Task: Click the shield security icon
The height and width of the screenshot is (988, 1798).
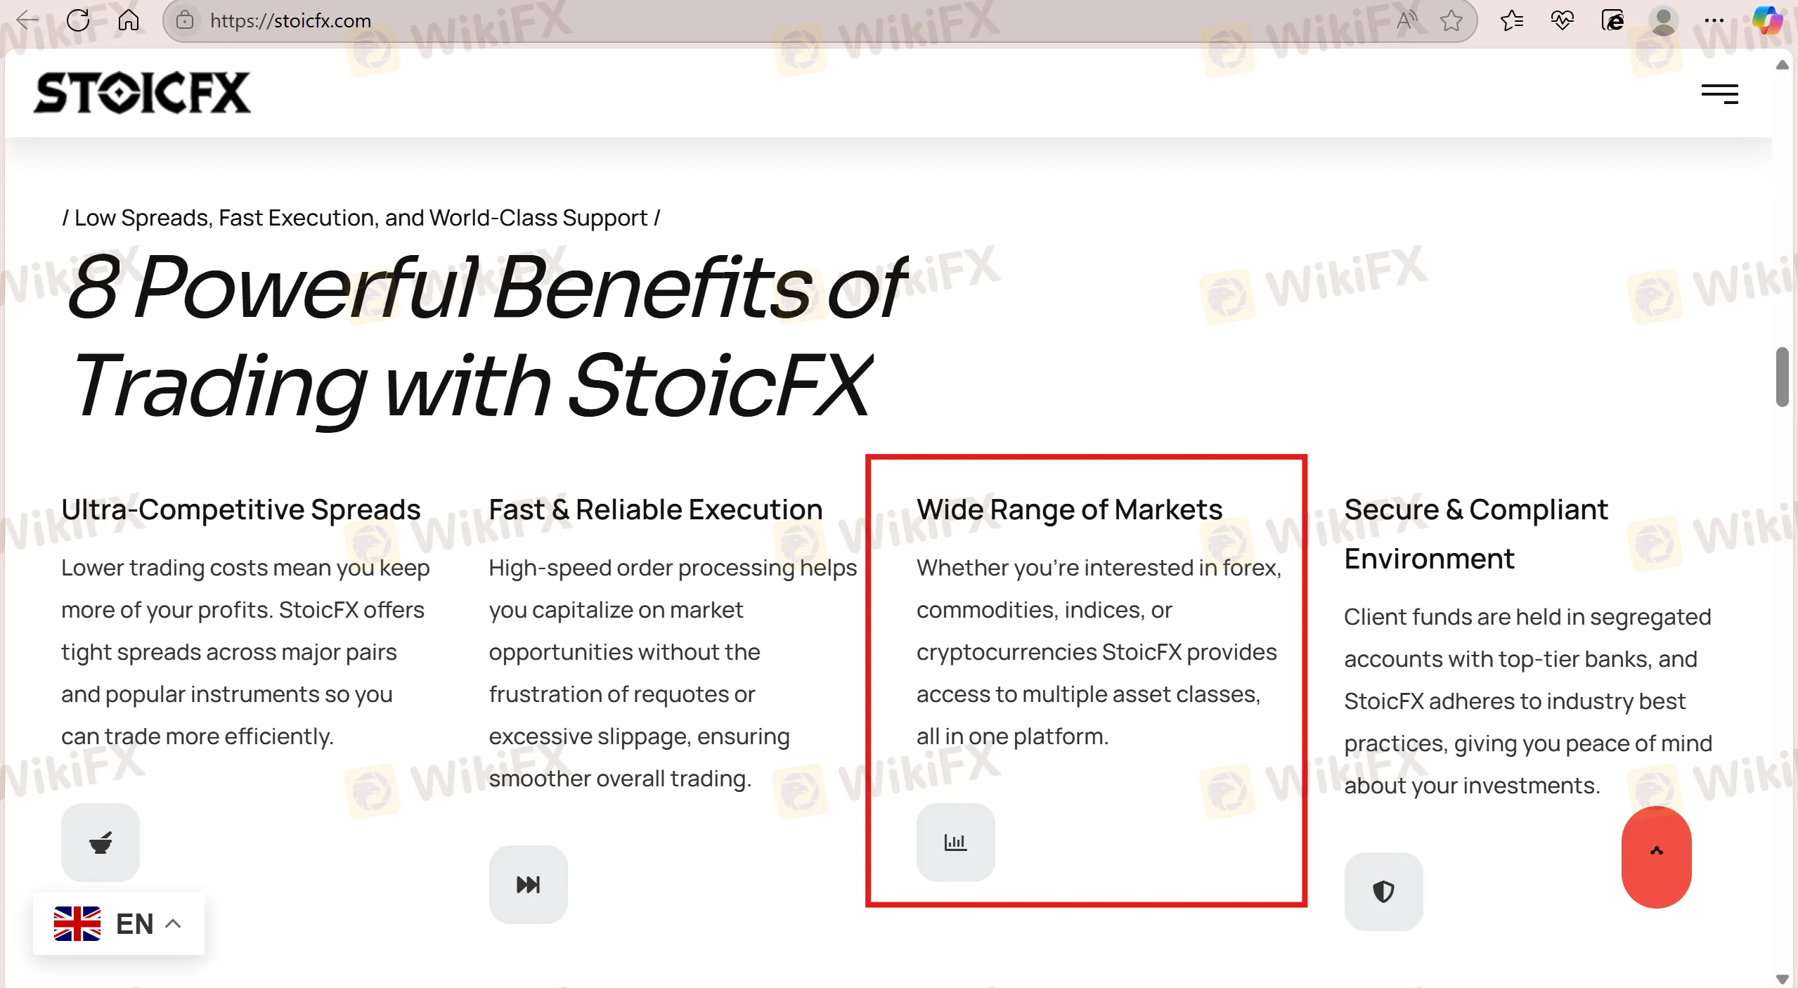Action: click(x=1383, y=891)
